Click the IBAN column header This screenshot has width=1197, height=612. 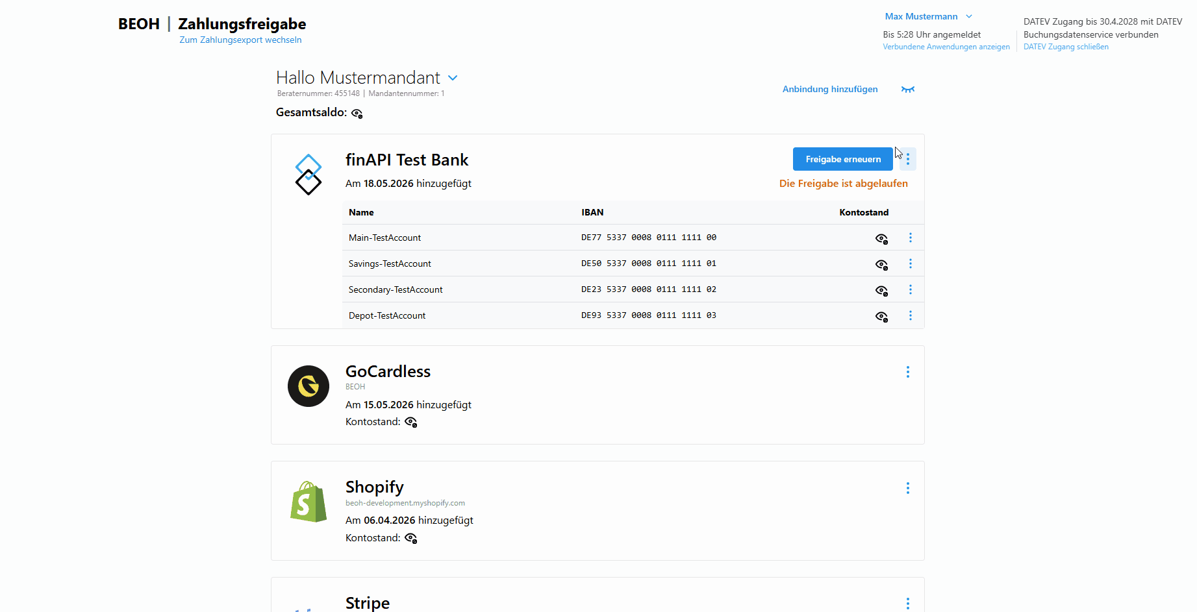[x=592, y=212]
